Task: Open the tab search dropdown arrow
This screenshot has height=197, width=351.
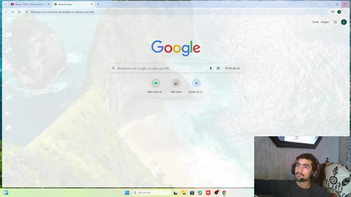Action: pos(6,4)
